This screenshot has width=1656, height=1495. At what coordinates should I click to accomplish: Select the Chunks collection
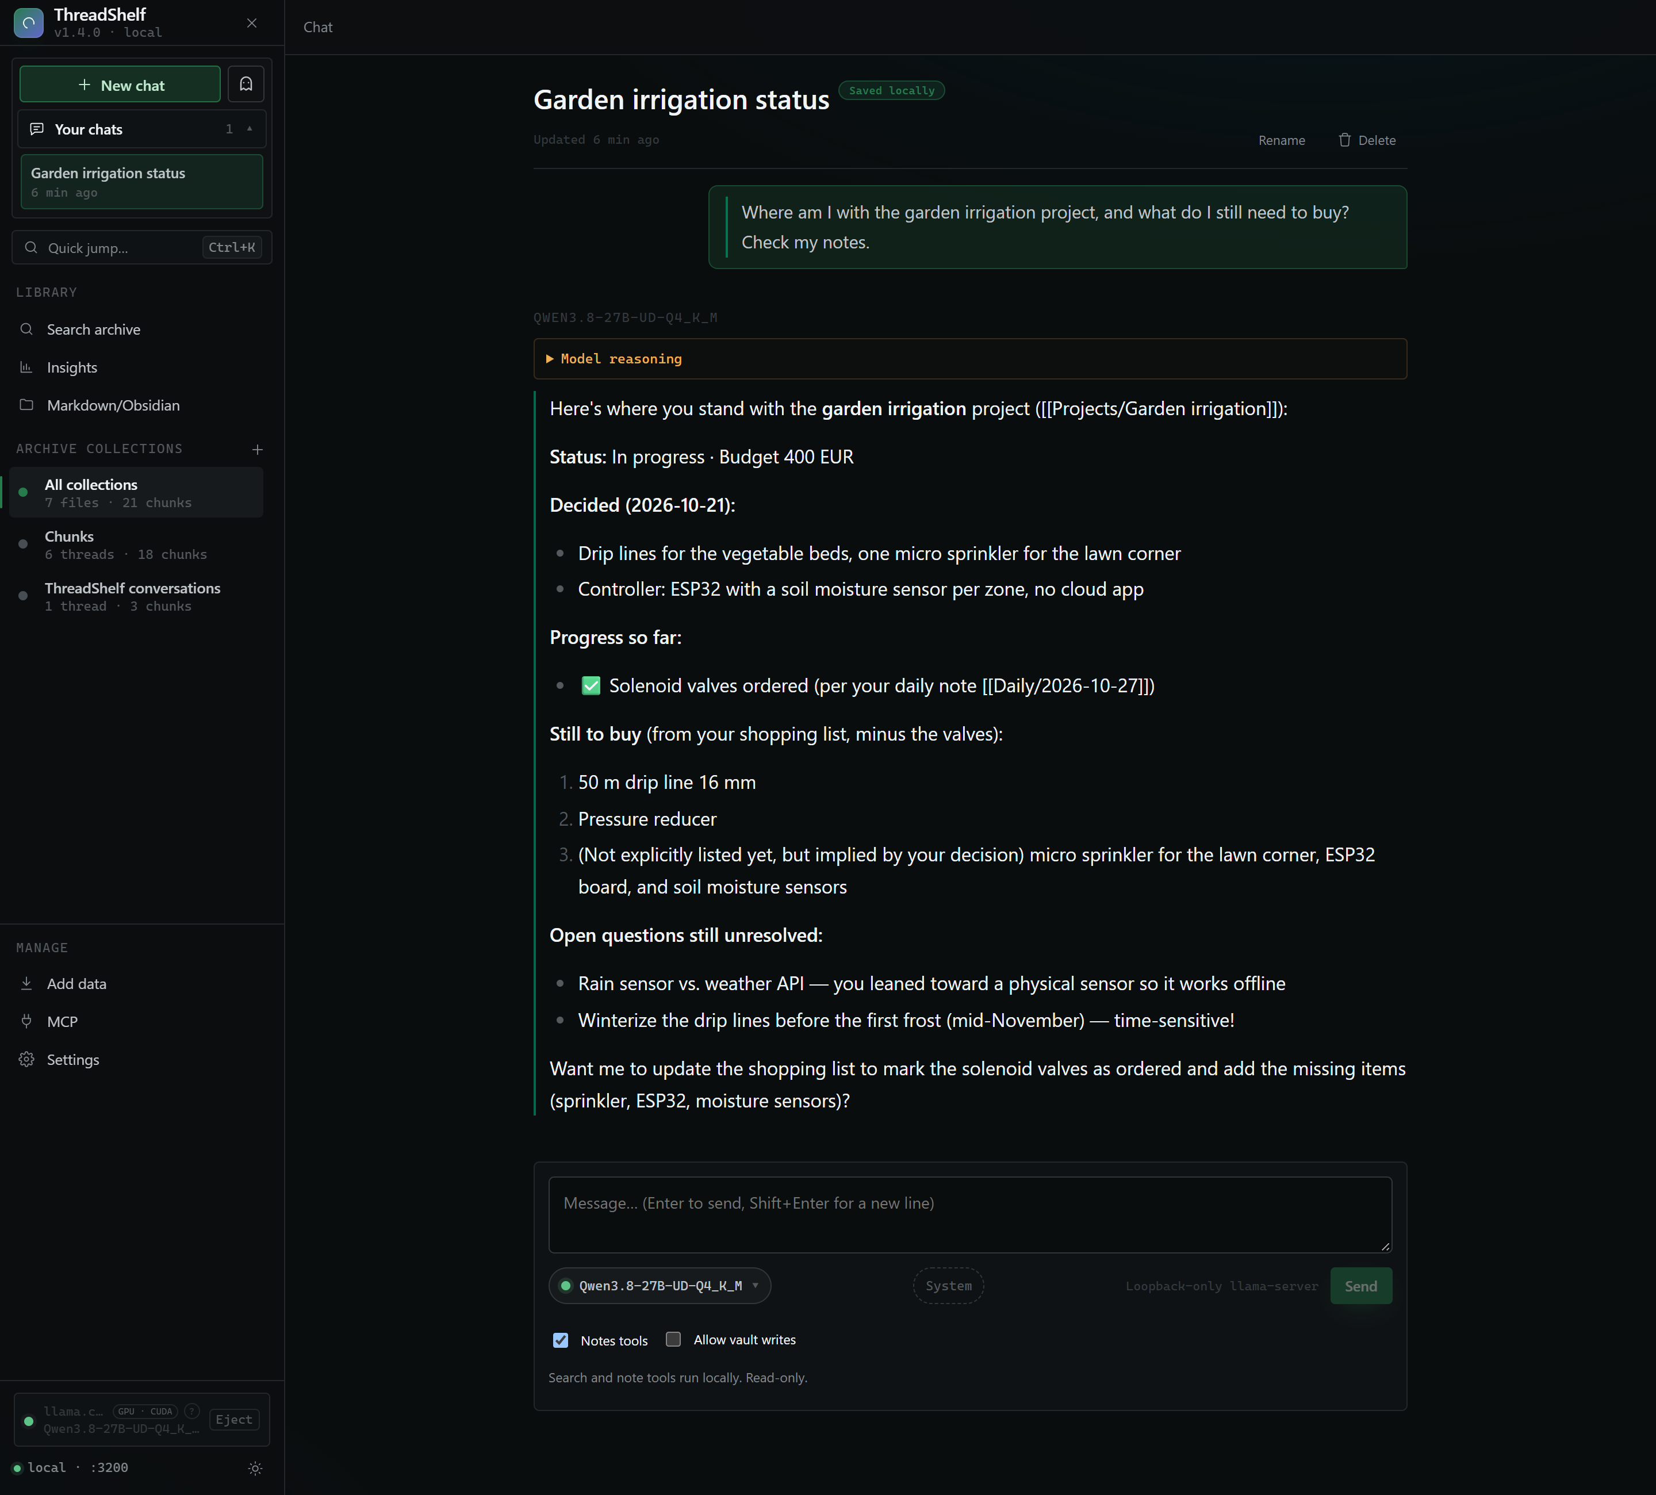pos(136,545)
